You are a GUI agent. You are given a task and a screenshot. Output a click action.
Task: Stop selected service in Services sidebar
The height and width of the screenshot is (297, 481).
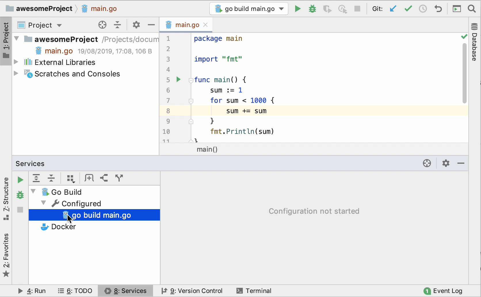point(20,210)
